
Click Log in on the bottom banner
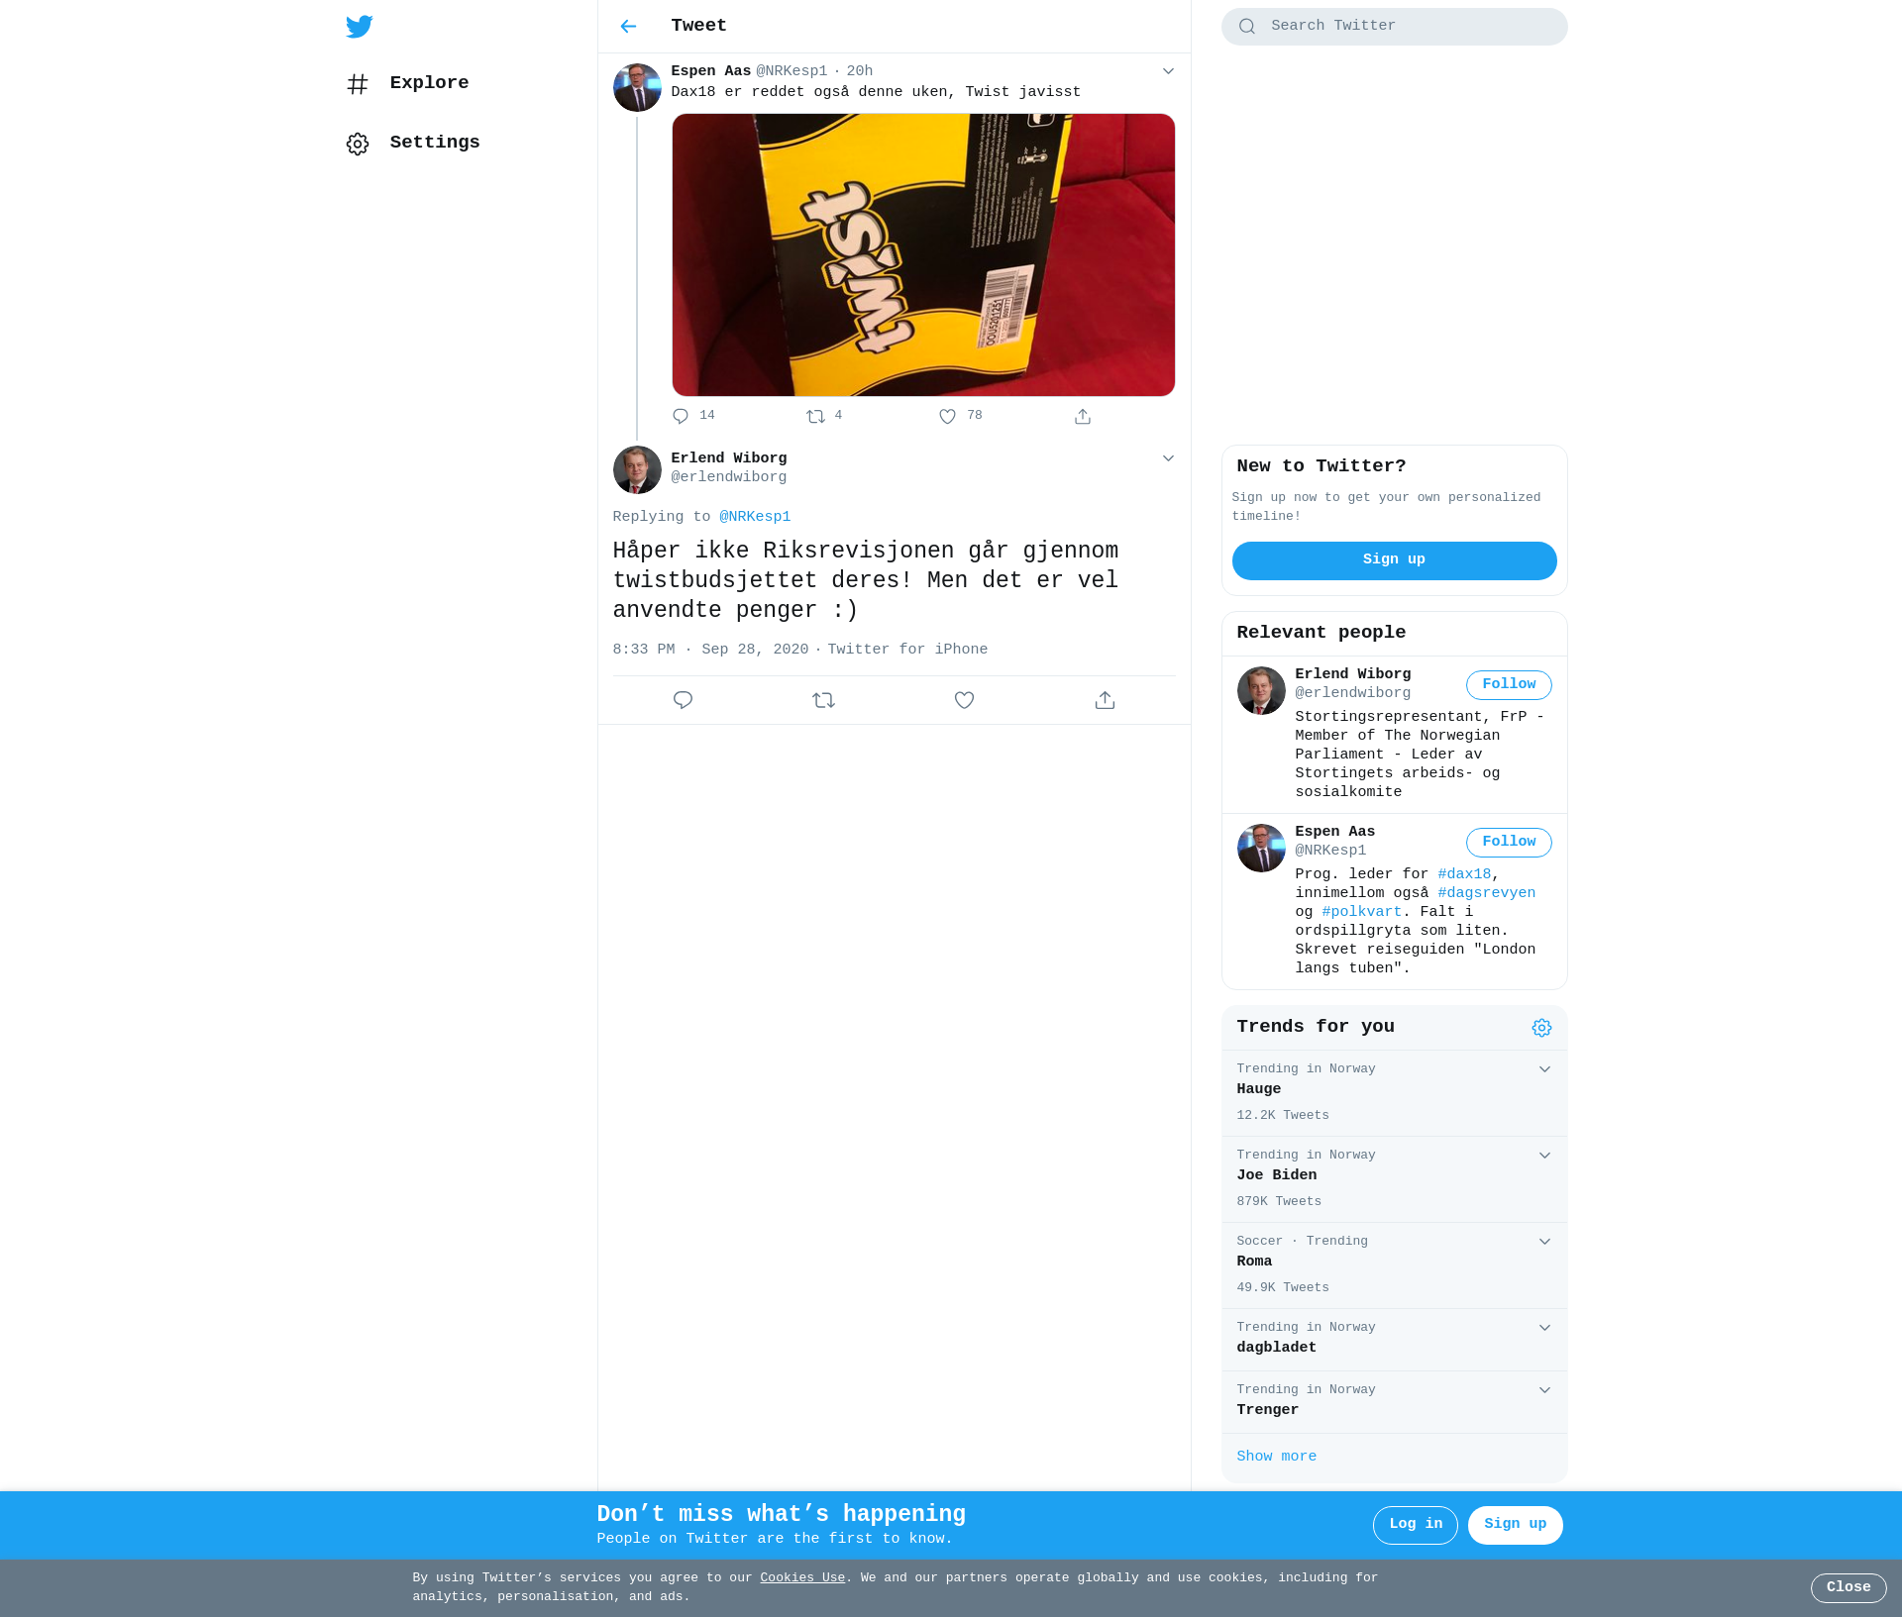click(1415, 1525)
